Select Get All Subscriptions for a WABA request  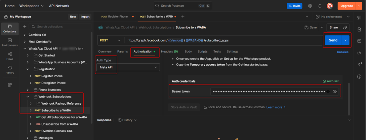(x=64, y=117)
